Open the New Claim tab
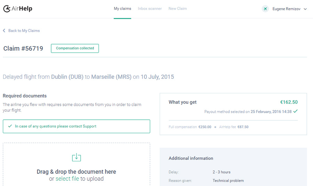The height and width of the screenshot is (186, 313). [x=178, y=9]
